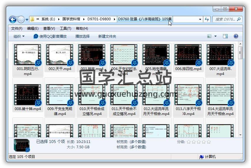Viewport: 251px width, 168px height.
Task: Expand the arrow after D9701-D9800
Action: pos(115,19)
